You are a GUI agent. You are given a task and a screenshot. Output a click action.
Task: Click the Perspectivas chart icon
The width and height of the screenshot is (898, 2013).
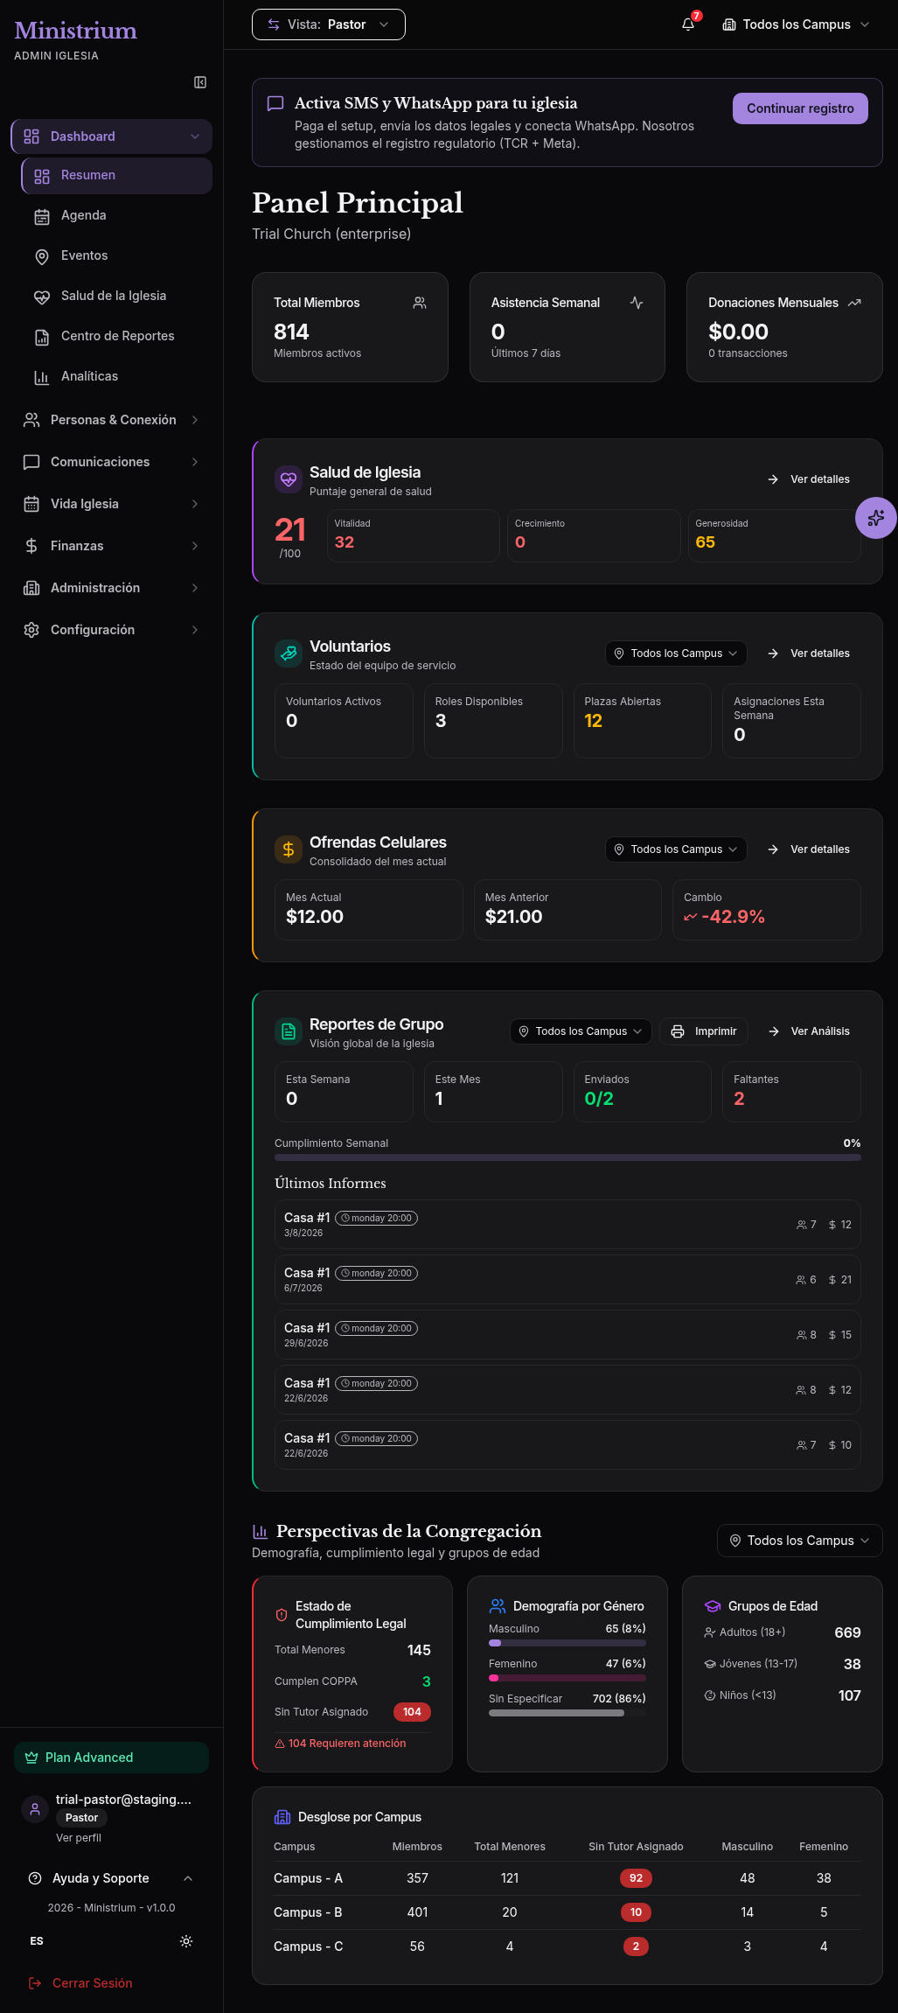(x=260, y=1532)
